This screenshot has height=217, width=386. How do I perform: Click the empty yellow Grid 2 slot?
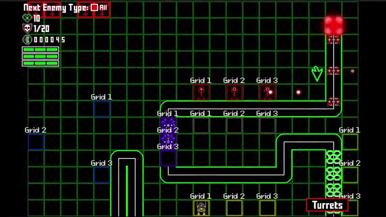tap(234, 208)
